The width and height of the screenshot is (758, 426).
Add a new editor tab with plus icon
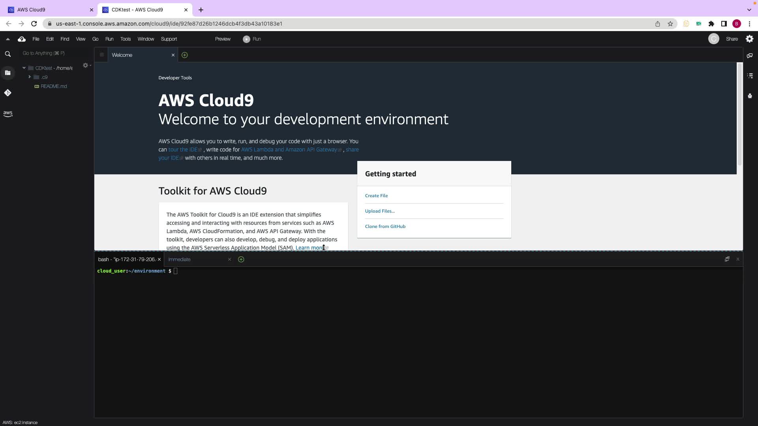tap(184, 55)
